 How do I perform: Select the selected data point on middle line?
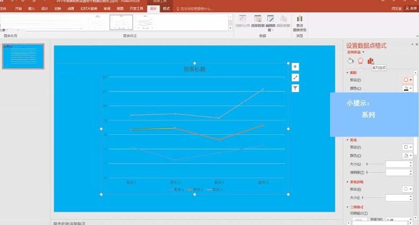175,128
